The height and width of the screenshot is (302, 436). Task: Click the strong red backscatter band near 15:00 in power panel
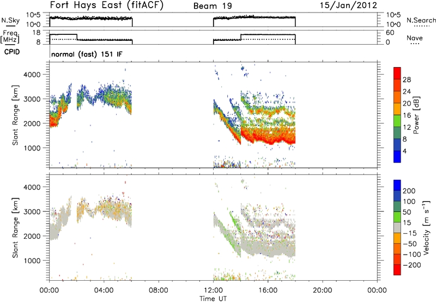point(267,136)
